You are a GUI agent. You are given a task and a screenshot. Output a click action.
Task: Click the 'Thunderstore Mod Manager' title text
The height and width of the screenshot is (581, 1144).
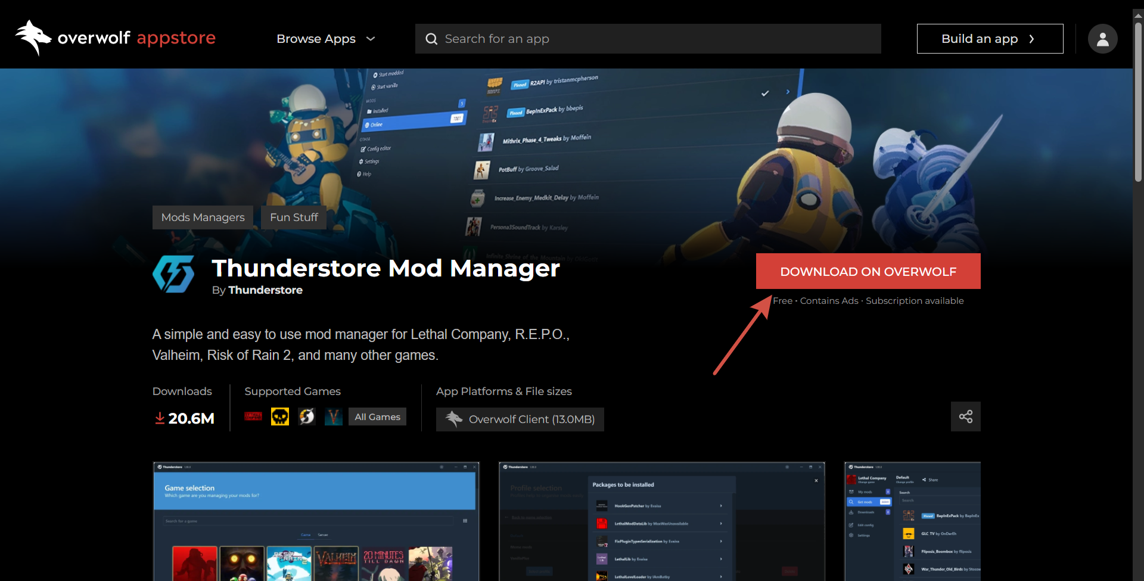pyautogui.click(x=386, y=268)
